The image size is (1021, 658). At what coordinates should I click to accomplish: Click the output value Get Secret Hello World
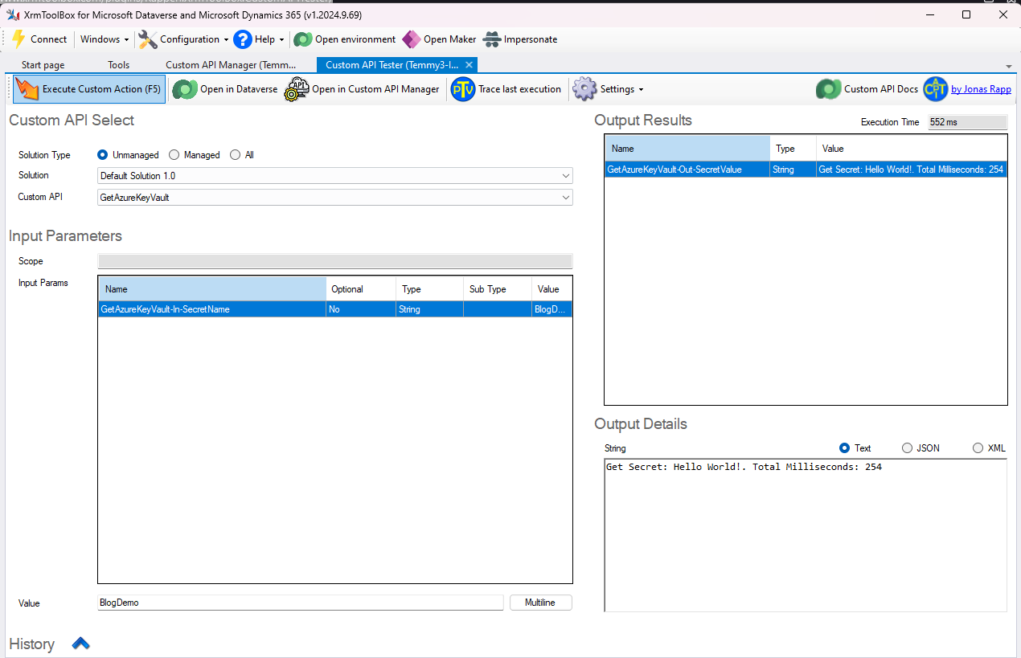(911, 170)
